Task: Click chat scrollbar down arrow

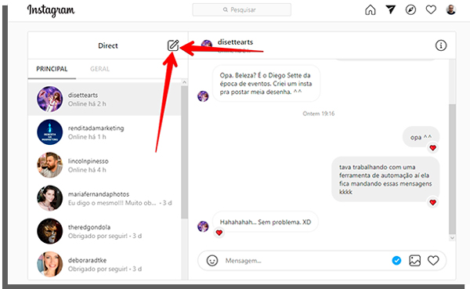Action: (x=452, y=238)
